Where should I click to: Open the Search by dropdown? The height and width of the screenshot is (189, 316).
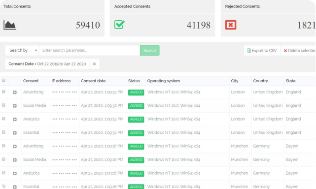click(x=22, y=50)
